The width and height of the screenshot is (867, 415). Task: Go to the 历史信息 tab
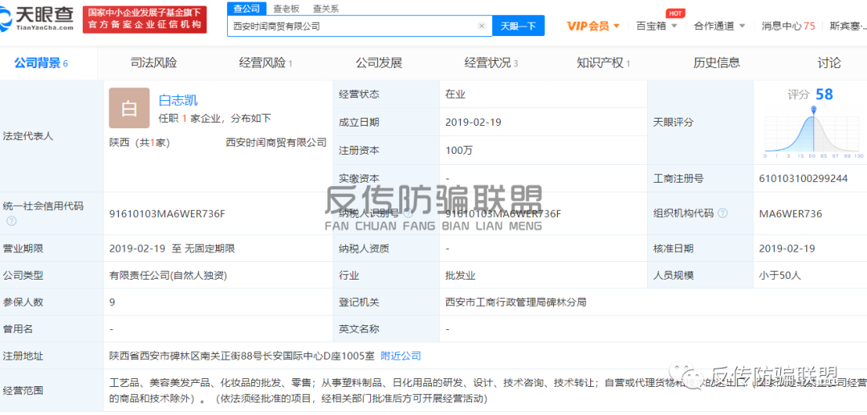click(x=716, y=62)
